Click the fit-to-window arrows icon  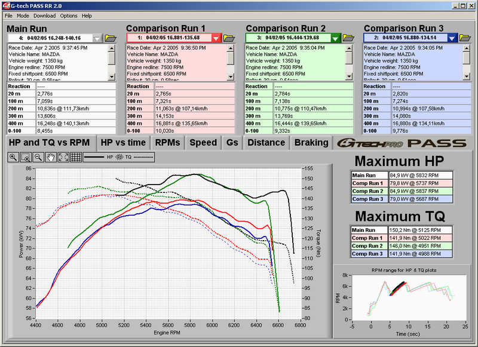[63, 157]
